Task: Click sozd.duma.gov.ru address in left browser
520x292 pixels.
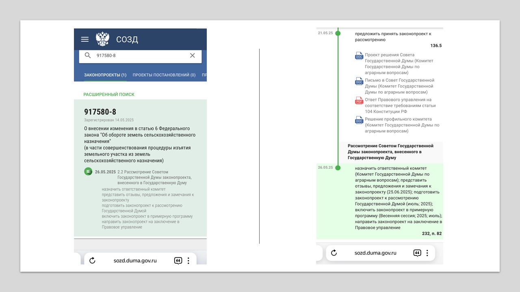Action: 135,261
